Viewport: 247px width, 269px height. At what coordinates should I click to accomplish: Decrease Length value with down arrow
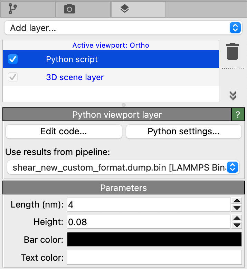coord(237,208)
